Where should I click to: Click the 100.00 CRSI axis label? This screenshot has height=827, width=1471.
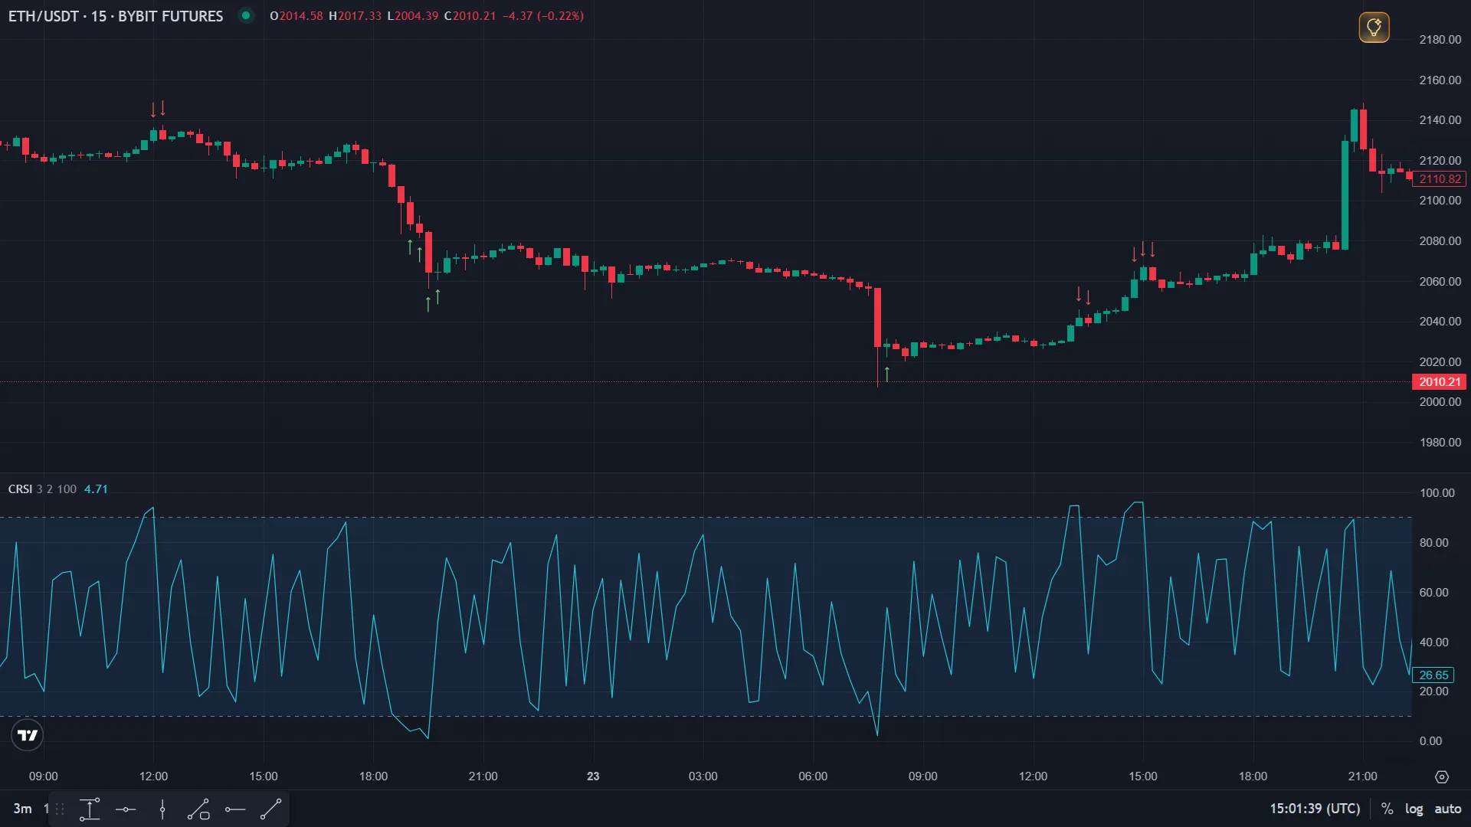[x=1437, y=493]
